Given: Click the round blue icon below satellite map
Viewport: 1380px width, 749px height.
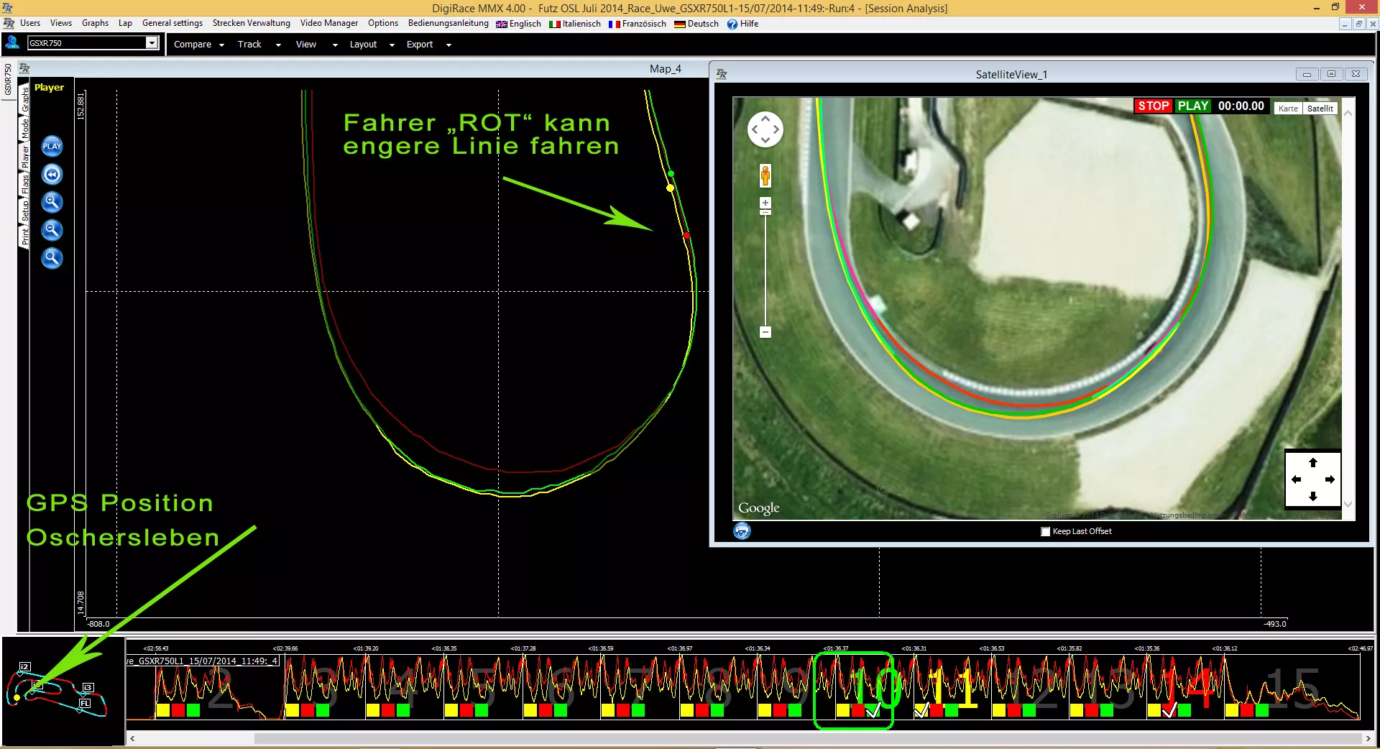Looking at the screenshot, I should pyautogui.click(x=742, y=531).
